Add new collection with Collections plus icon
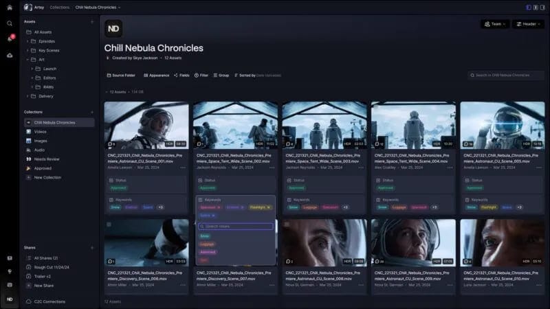 92,112
